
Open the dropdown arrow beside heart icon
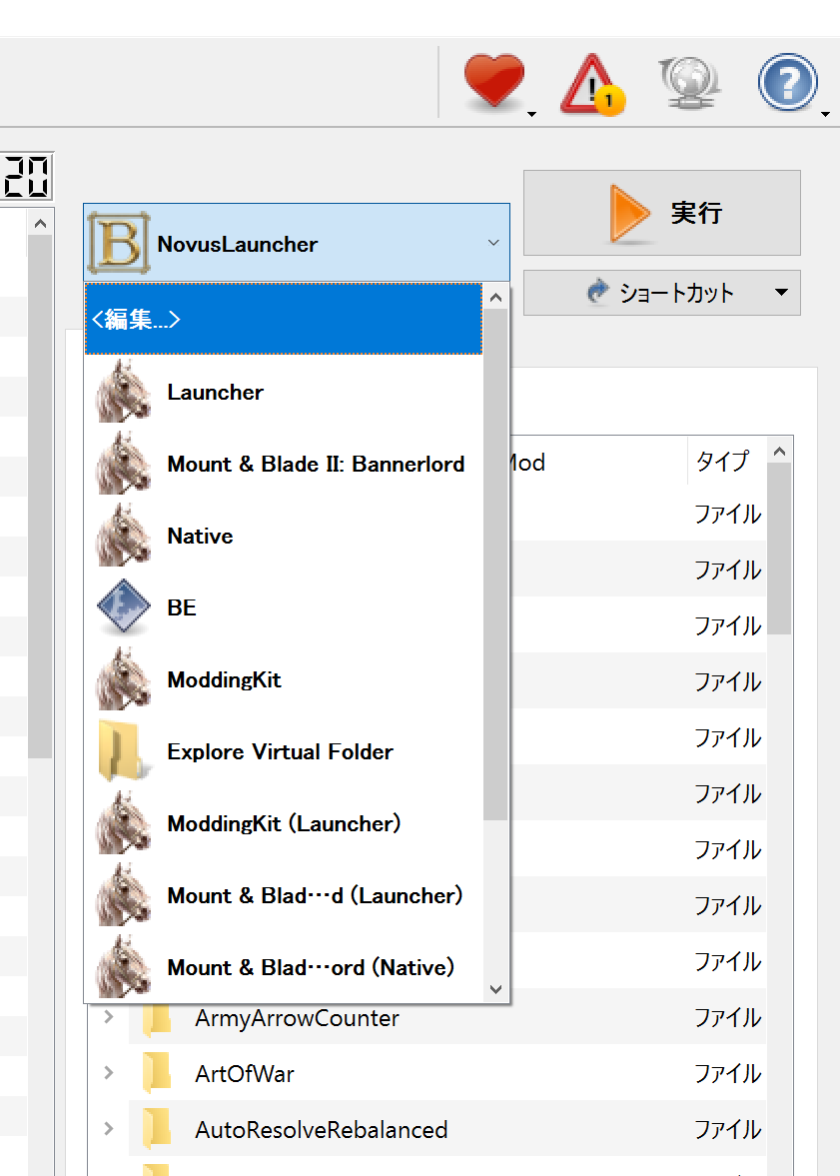pyautogui.click(x=531, y=114)
